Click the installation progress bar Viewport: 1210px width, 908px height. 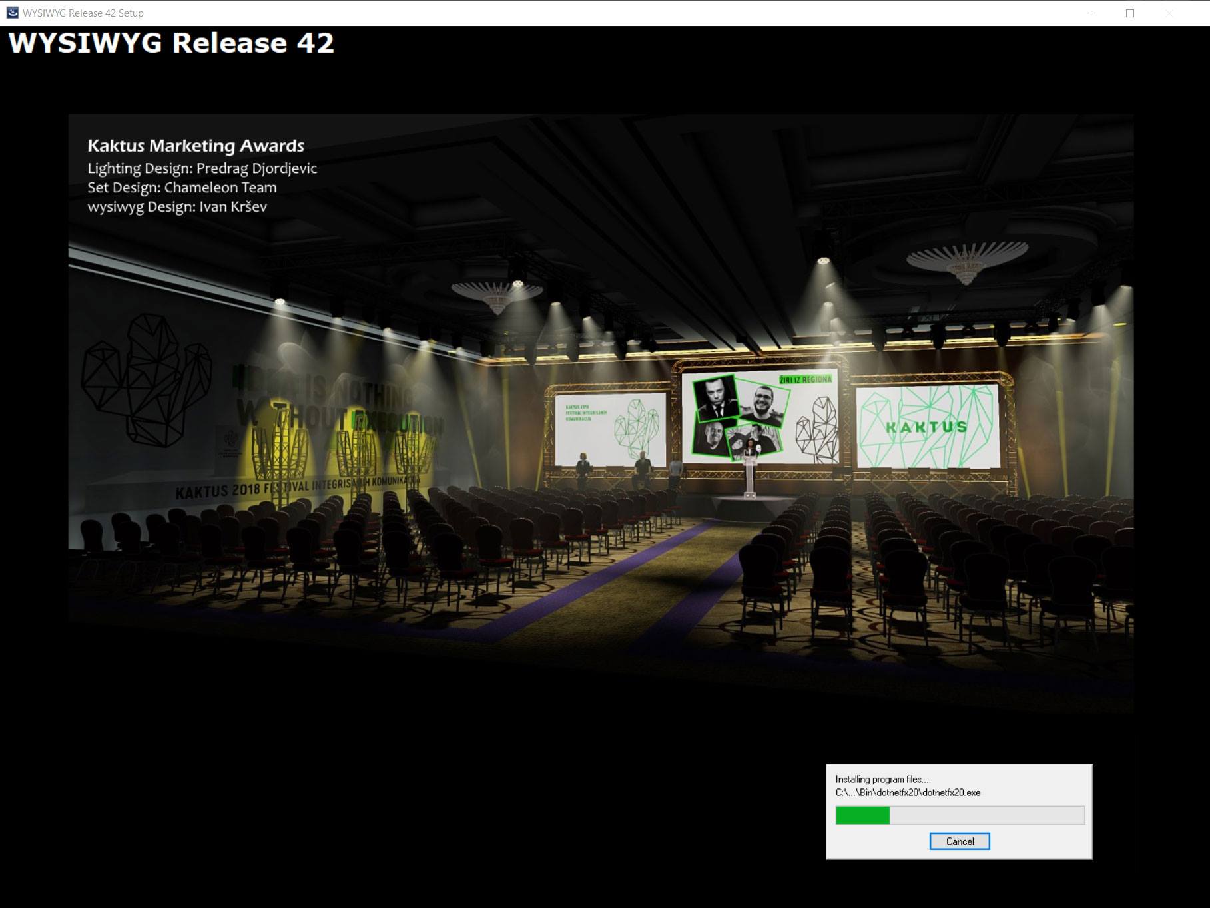point(960,815)
